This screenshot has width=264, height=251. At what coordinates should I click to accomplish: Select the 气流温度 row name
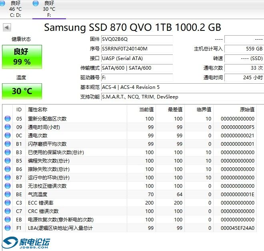pyautogui.click(x=38, y=195)
